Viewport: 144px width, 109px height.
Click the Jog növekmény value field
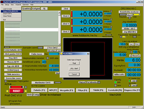[129, 25]
